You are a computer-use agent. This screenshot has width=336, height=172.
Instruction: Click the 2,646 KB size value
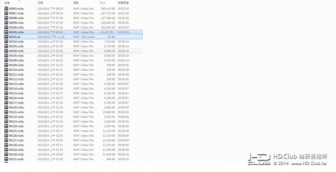110,108
